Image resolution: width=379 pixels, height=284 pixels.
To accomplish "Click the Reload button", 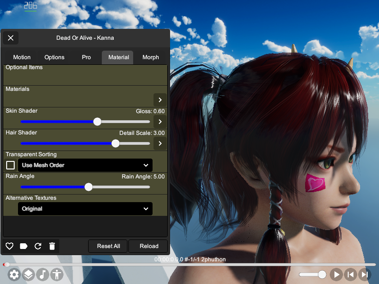I will click(149, 246).
